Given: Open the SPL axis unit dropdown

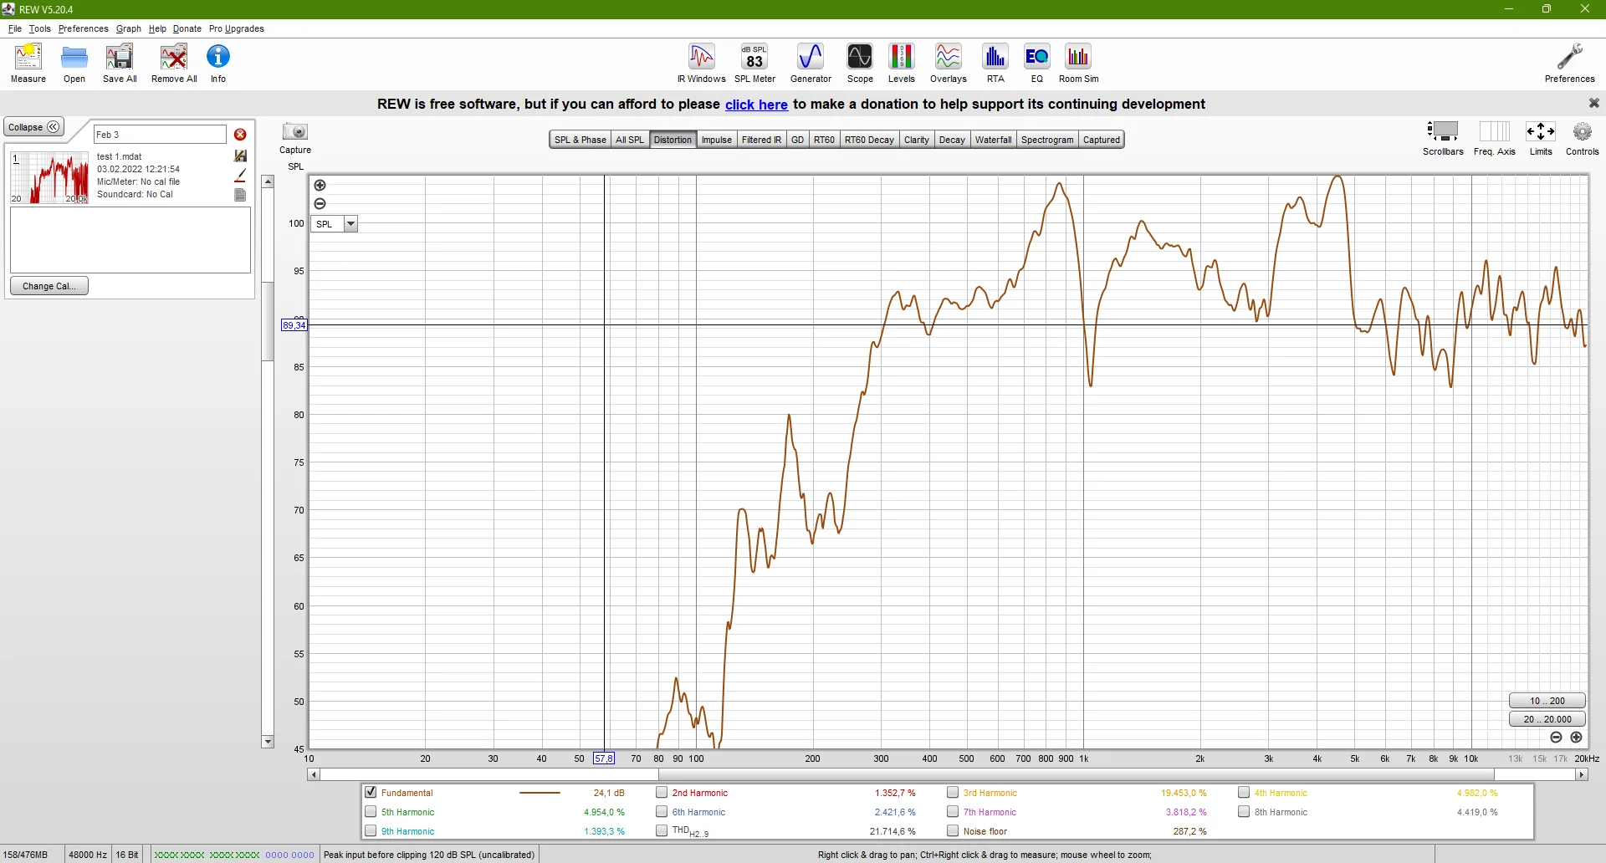Looking at the screenshot, I should [x=350, y=224].
